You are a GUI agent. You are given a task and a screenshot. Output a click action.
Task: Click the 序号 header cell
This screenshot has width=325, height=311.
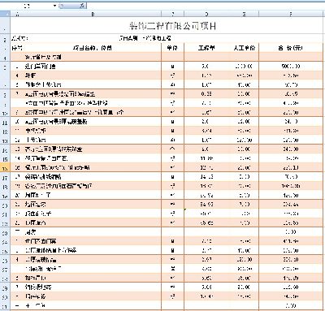(18, 48)
